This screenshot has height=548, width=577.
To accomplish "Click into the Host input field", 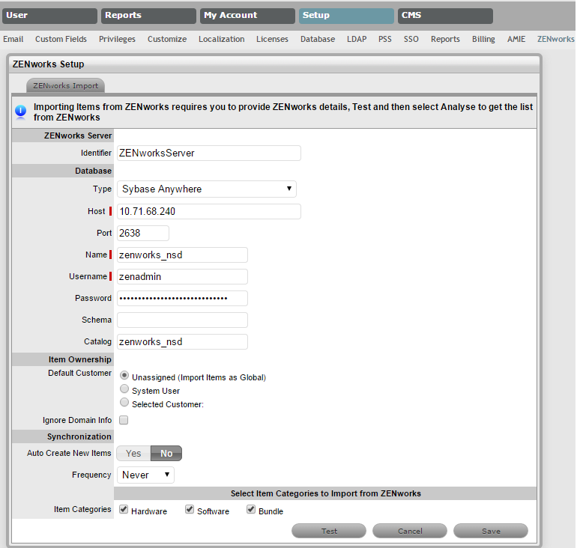I will pyautogui.click(x=208, y=211).
